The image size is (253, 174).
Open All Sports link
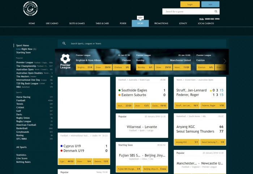pyautogui.click(x=21, y=147)
